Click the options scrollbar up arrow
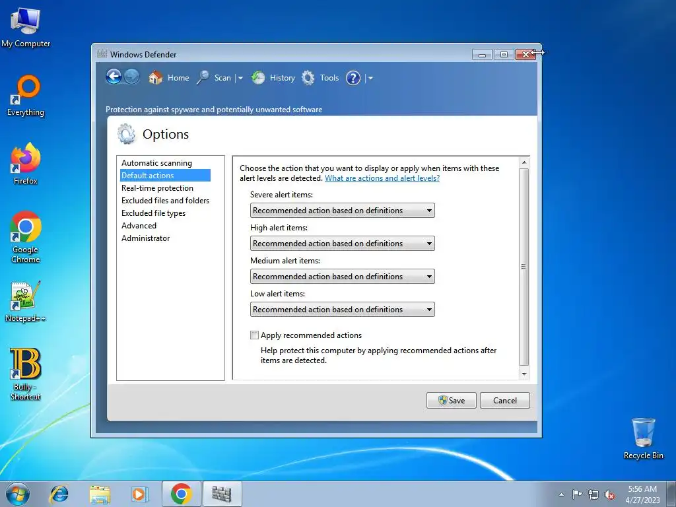The height and width of the screenshot is (507, 676). point(524,162)
